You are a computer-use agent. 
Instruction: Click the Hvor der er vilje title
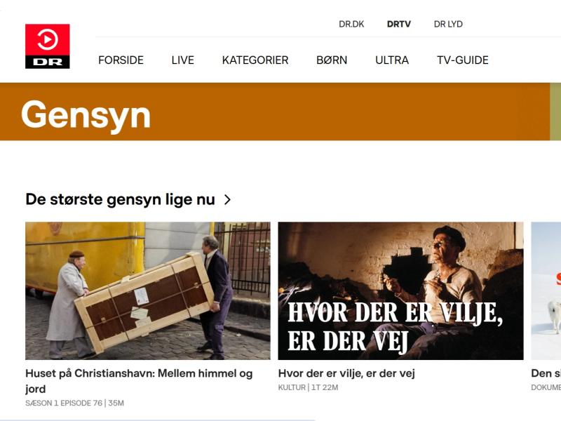346,373
